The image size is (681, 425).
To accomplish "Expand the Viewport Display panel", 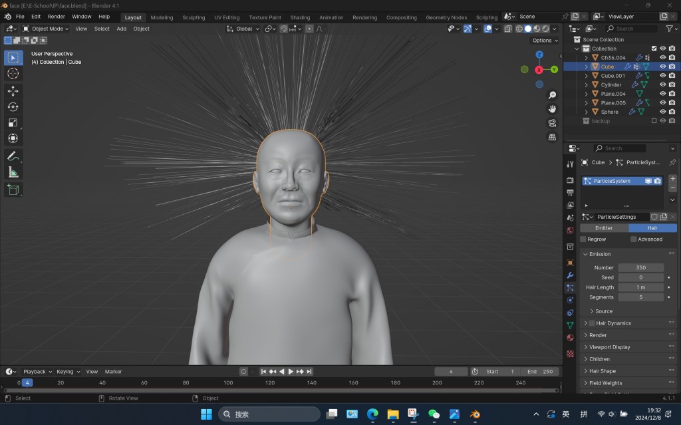I will 609,347.
